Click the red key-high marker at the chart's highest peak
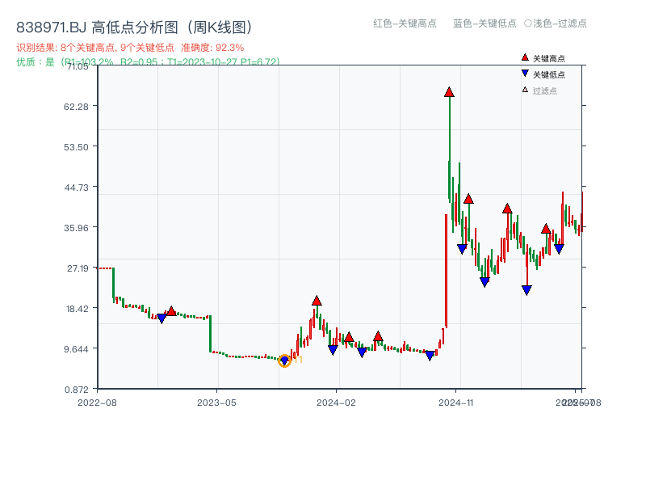Viewport: 646px width, 485px height. (449, 92)
